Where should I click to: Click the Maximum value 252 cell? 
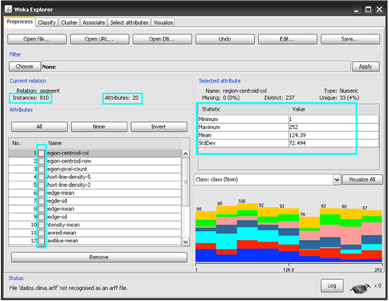[x=334, y=127]
